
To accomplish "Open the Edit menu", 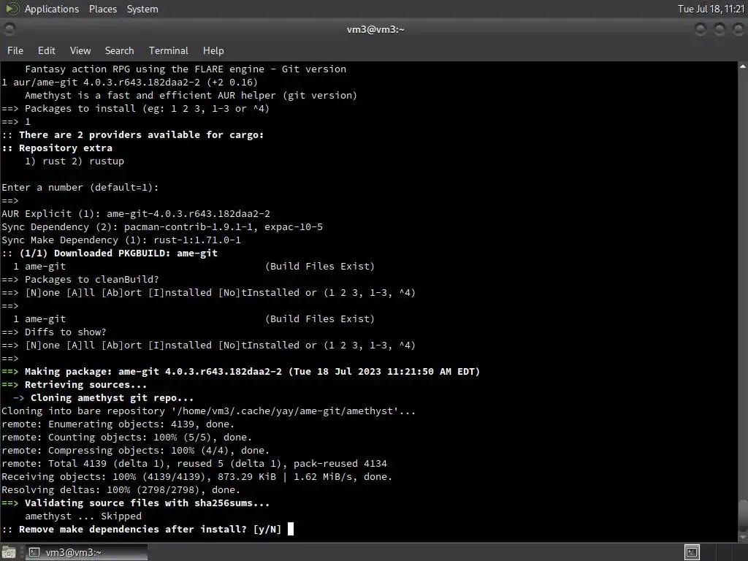I will point(46,50).
